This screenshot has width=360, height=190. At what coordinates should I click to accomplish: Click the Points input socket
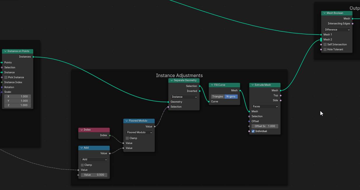2,63
